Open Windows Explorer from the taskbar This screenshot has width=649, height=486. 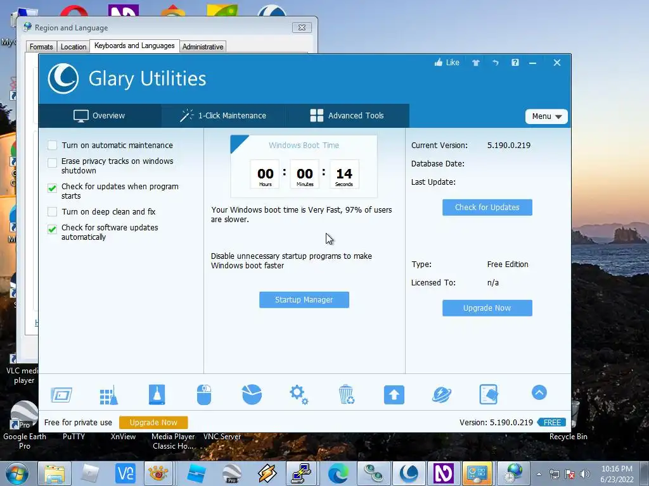[x=55, y=473]
